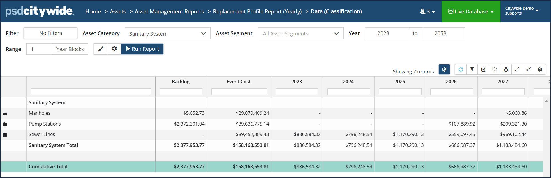
Task: Open the Asset Segment dropdown
Action: [300, 34]
